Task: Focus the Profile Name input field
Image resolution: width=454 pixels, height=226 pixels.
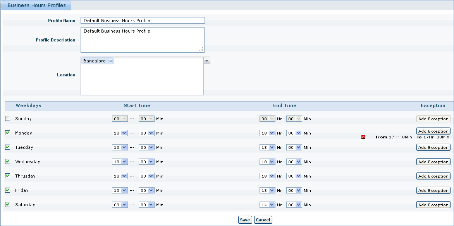Action: tap(143, 21)
